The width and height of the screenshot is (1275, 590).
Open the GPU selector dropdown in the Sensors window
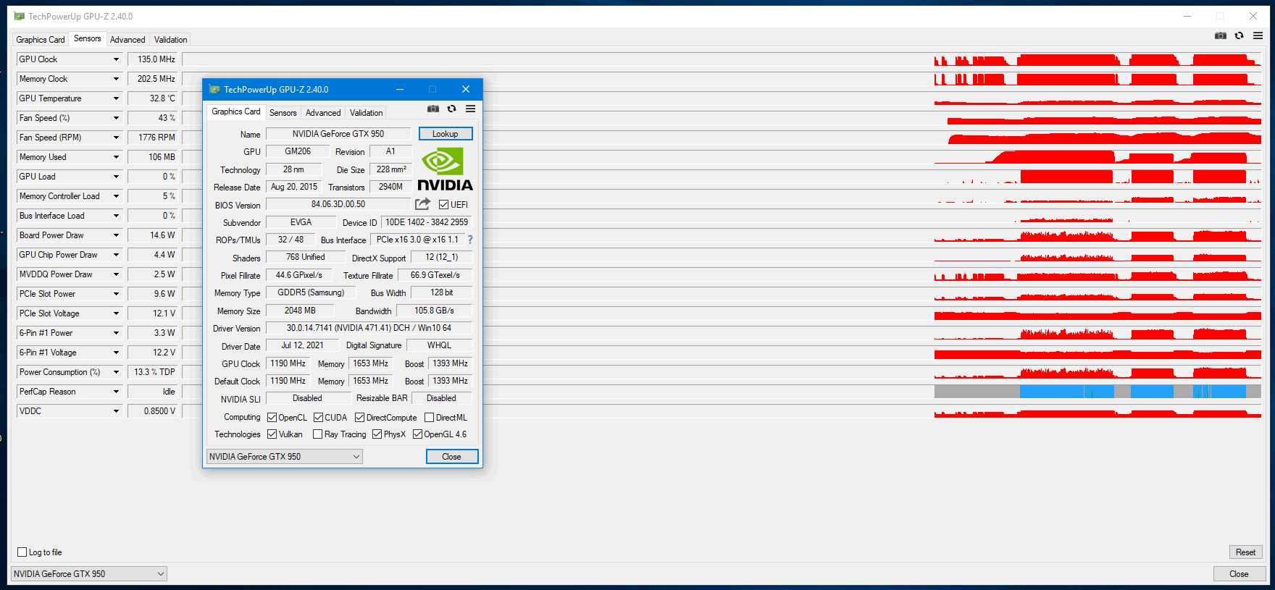click(88, 574)
